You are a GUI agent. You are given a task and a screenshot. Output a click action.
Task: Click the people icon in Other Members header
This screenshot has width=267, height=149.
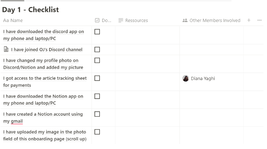(x=185, y=21)
